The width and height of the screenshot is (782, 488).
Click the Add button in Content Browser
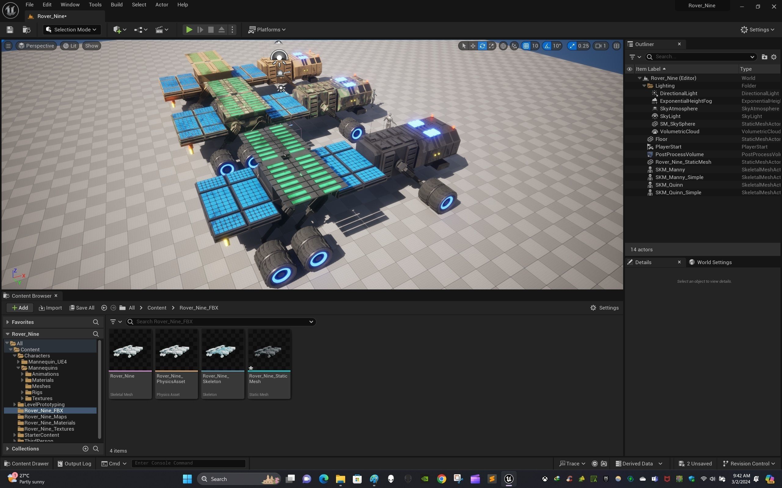point(20,308)
